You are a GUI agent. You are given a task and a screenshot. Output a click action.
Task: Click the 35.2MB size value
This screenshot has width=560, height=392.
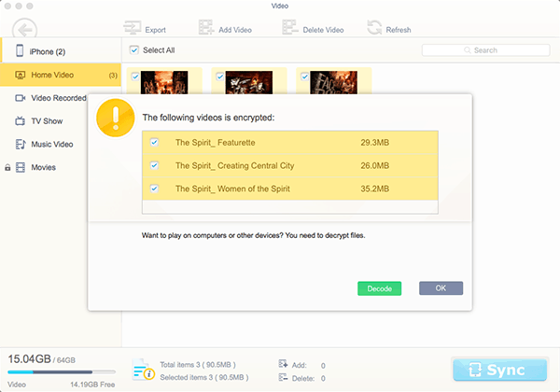pos(374,189)
